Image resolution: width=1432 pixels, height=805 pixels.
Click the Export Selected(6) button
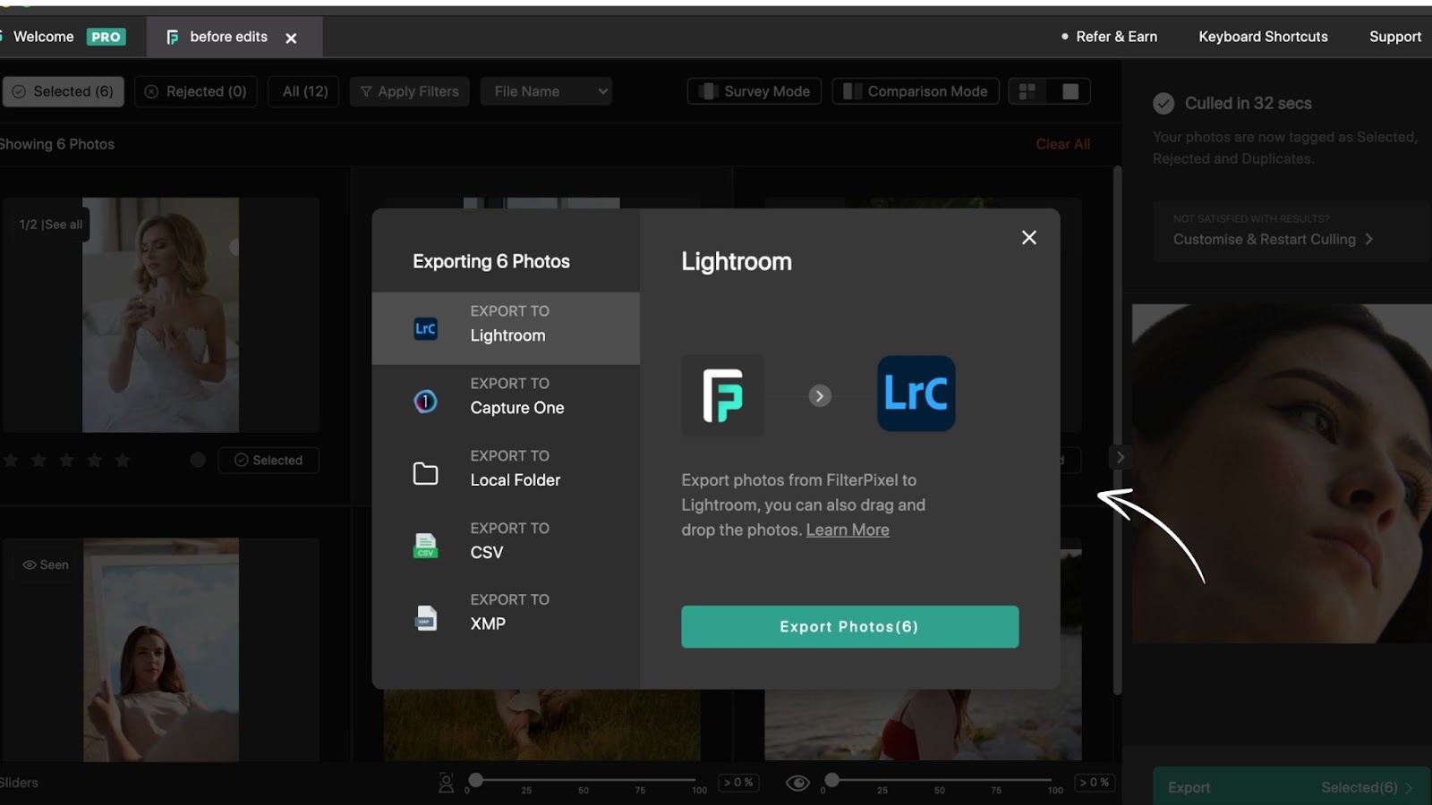(1291, 787)
